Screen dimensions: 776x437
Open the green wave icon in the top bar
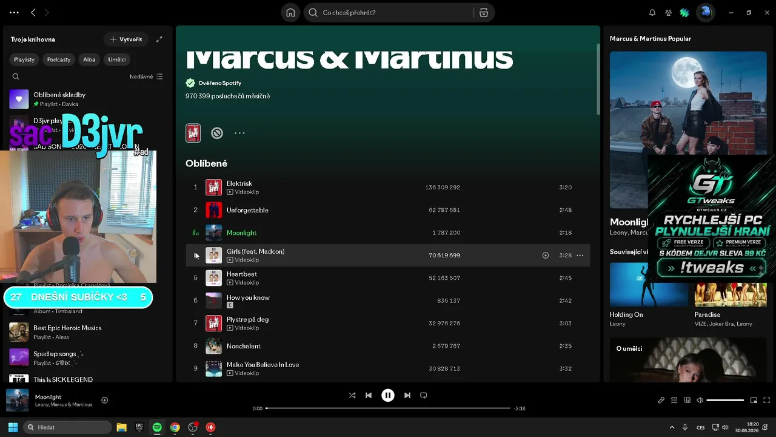[x=684, y=12]
